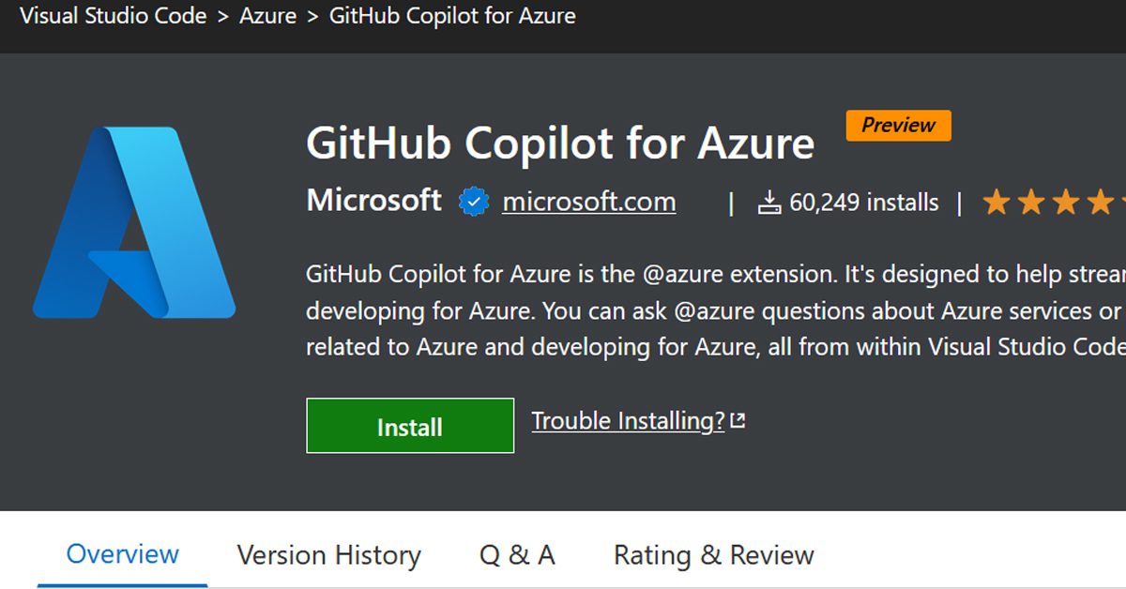The image size is (1126, 589).
Task: Click the first orange rating star
Action: pos(996,203)
